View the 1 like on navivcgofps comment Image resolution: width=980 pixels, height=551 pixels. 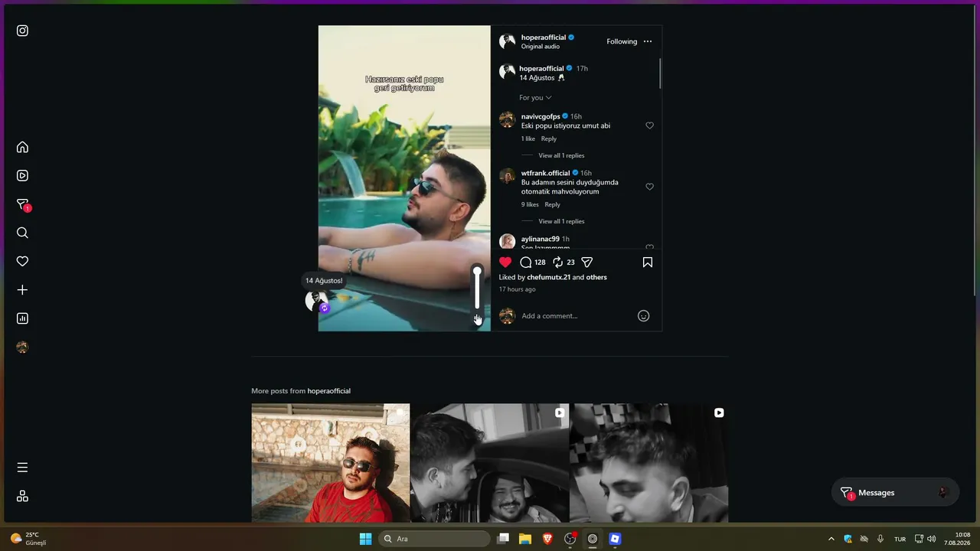pos(528,139)
